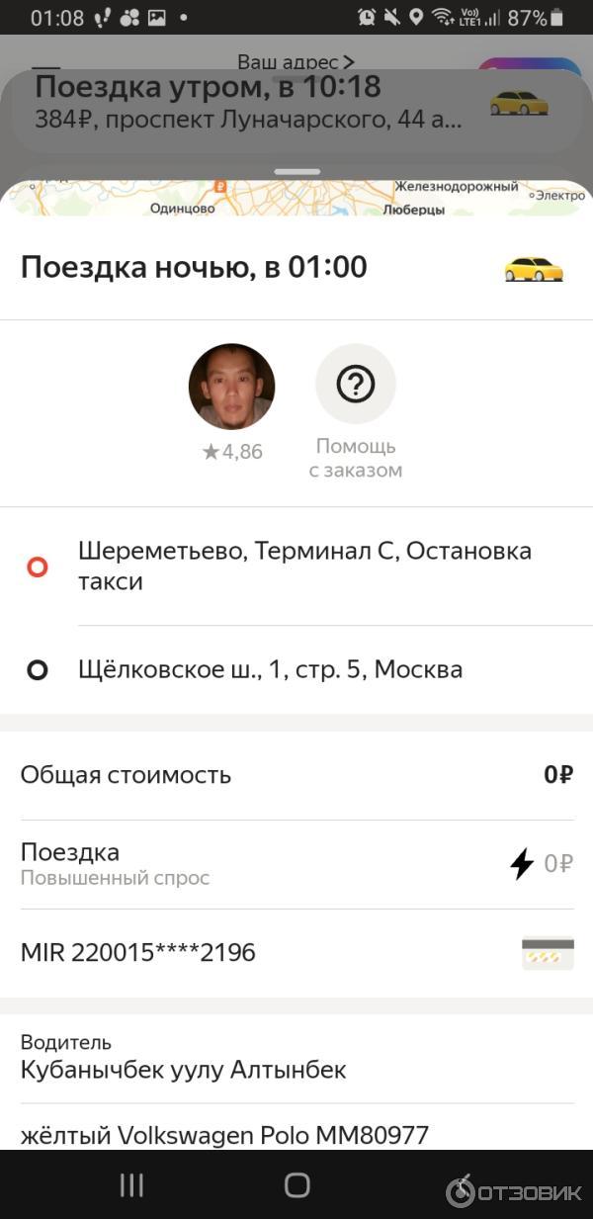Tap the taxi icon in morning trip card
This screenshot has height=1219, width=593.
click(x=519, y=103)
